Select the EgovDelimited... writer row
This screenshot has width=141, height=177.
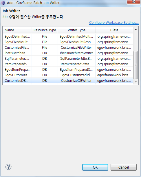click(68, 37)
